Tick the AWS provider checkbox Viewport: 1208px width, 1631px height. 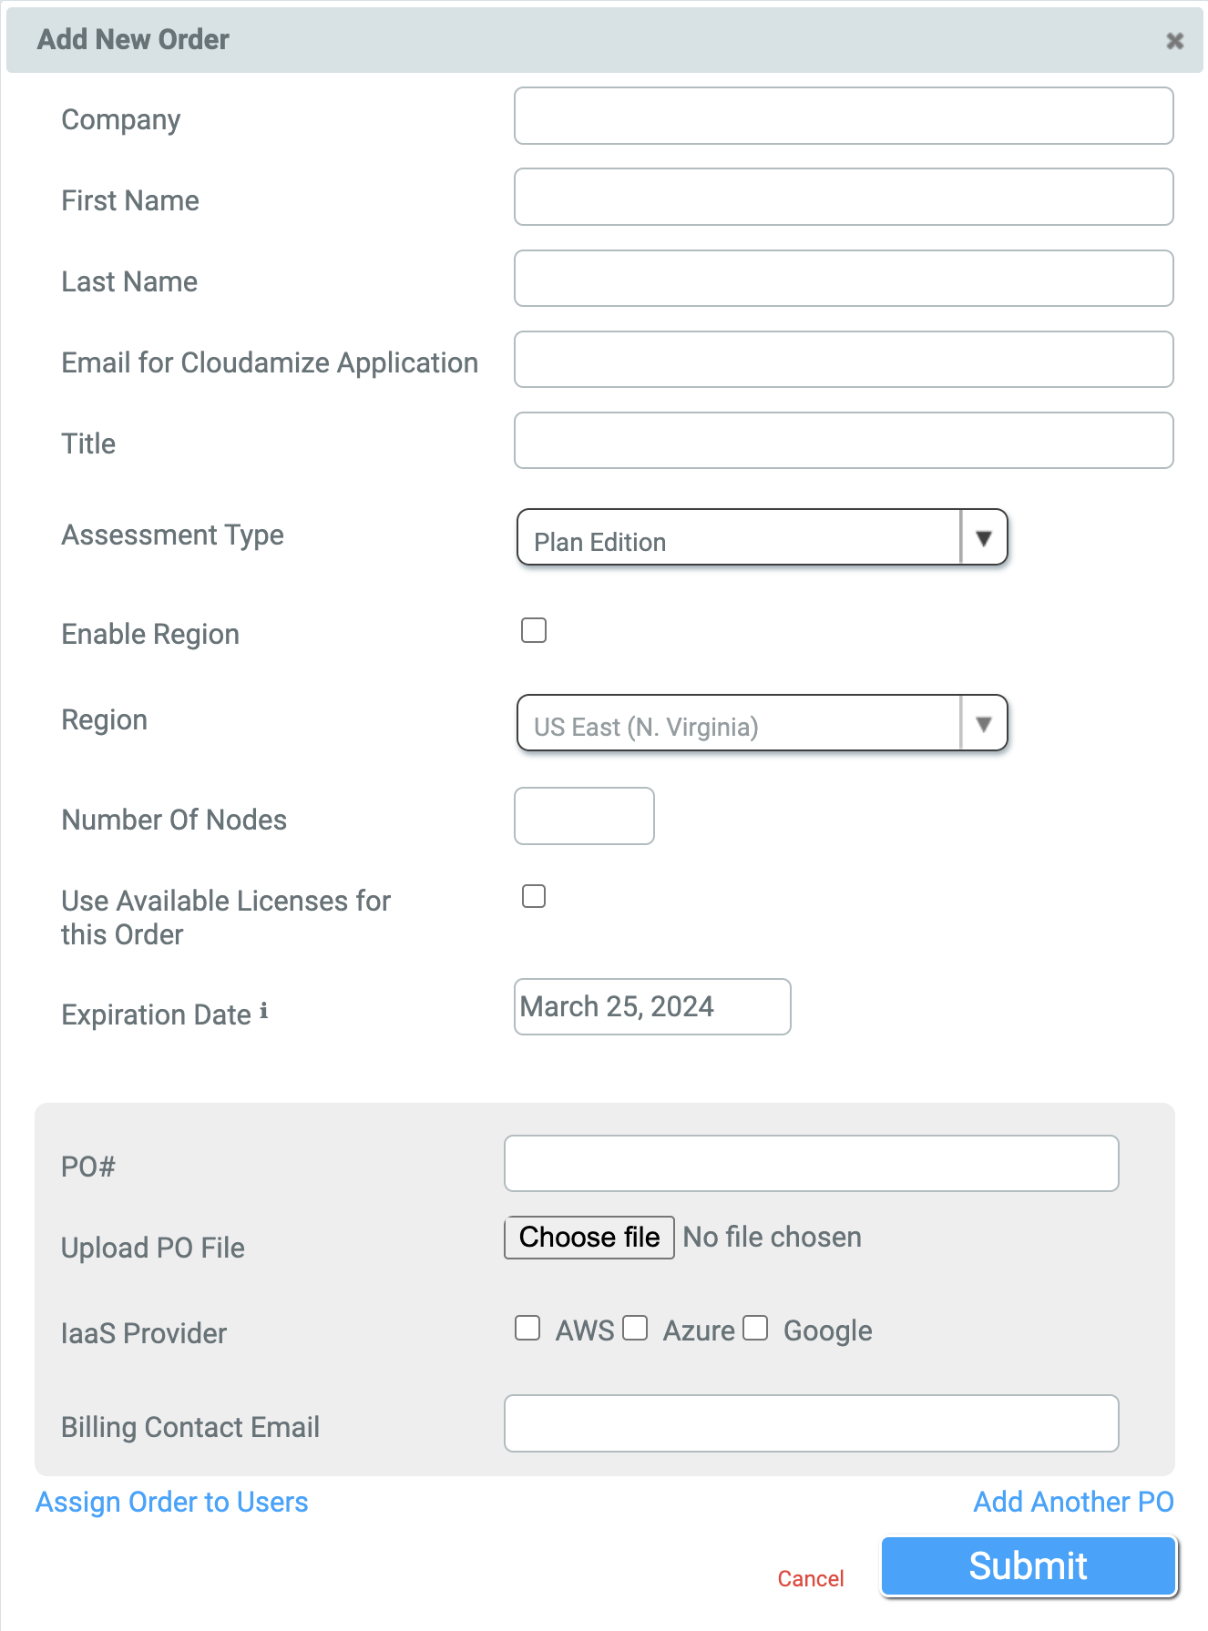pyautogui.click(x=527, y=1328)
